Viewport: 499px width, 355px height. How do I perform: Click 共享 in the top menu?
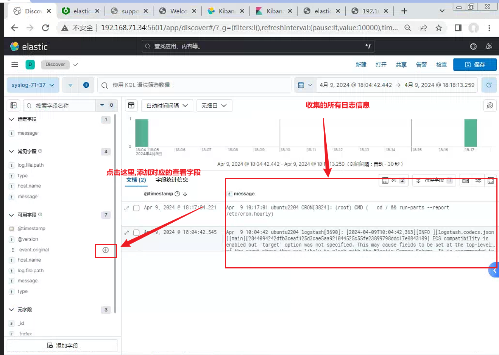(401, 65)
